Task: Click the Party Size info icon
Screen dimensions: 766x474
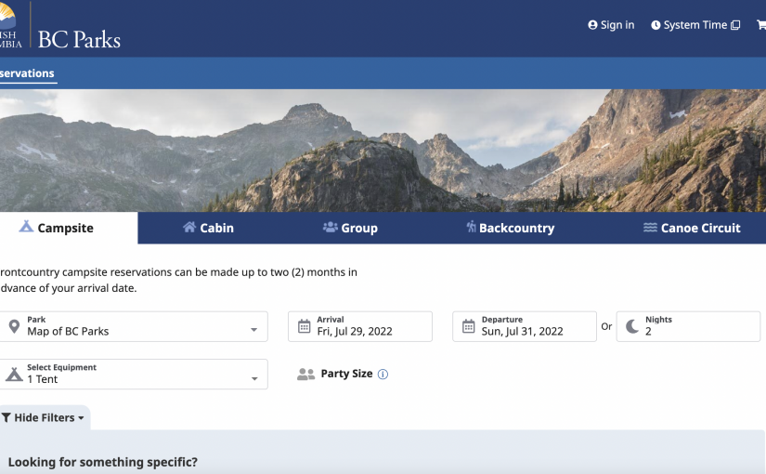Action: (383, 375)
